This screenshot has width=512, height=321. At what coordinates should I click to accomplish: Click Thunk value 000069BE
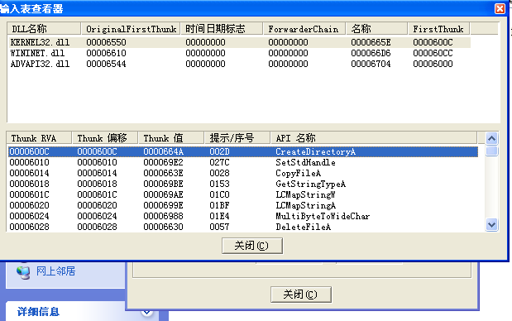(x=163, y=184)
